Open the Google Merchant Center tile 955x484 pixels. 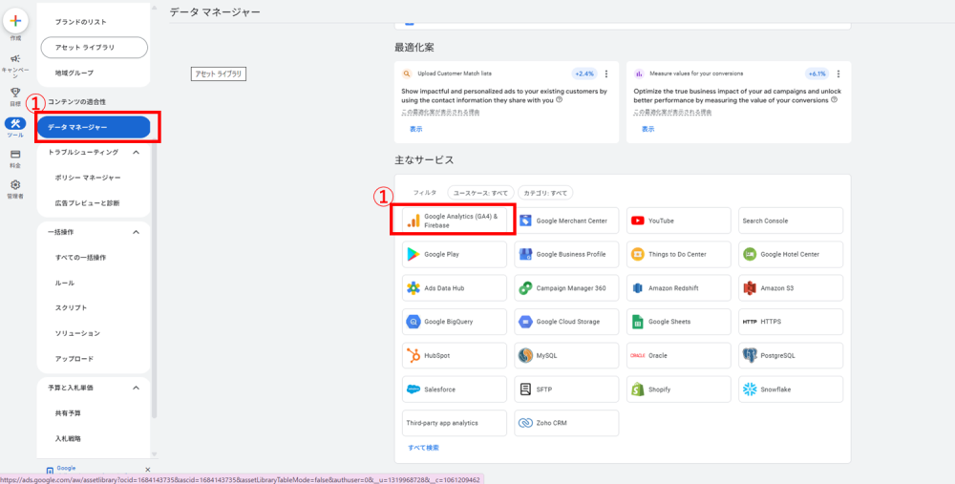coord(566,221)
